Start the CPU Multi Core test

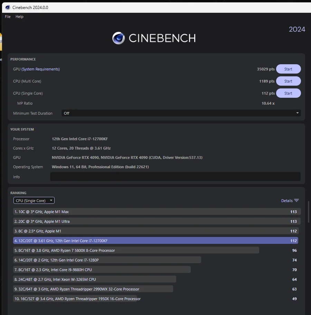(288, 81)
